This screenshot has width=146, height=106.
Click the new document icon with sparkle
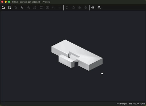[x=10, y=8]
